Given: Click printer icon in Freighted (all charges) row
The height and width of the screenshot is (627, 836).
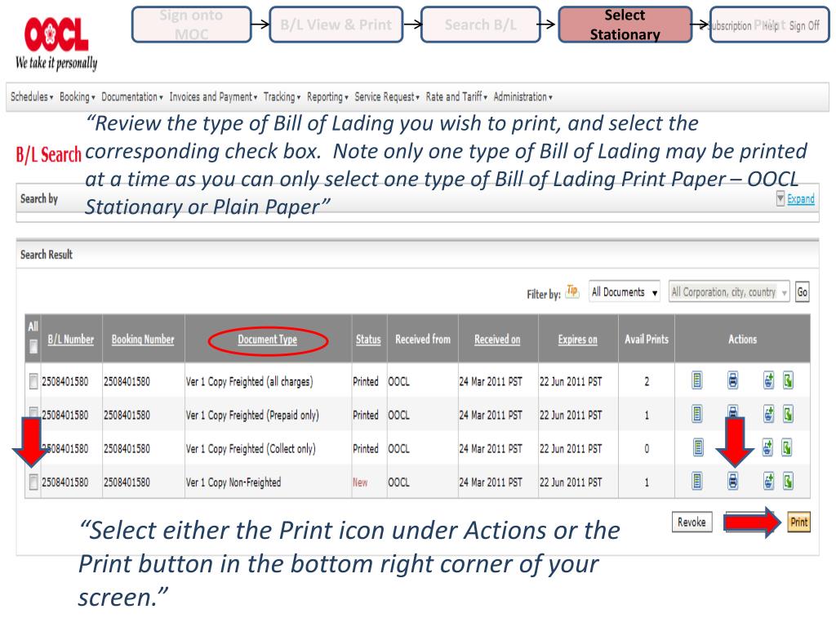Looking at the screenshot, I should coord(732,380).
